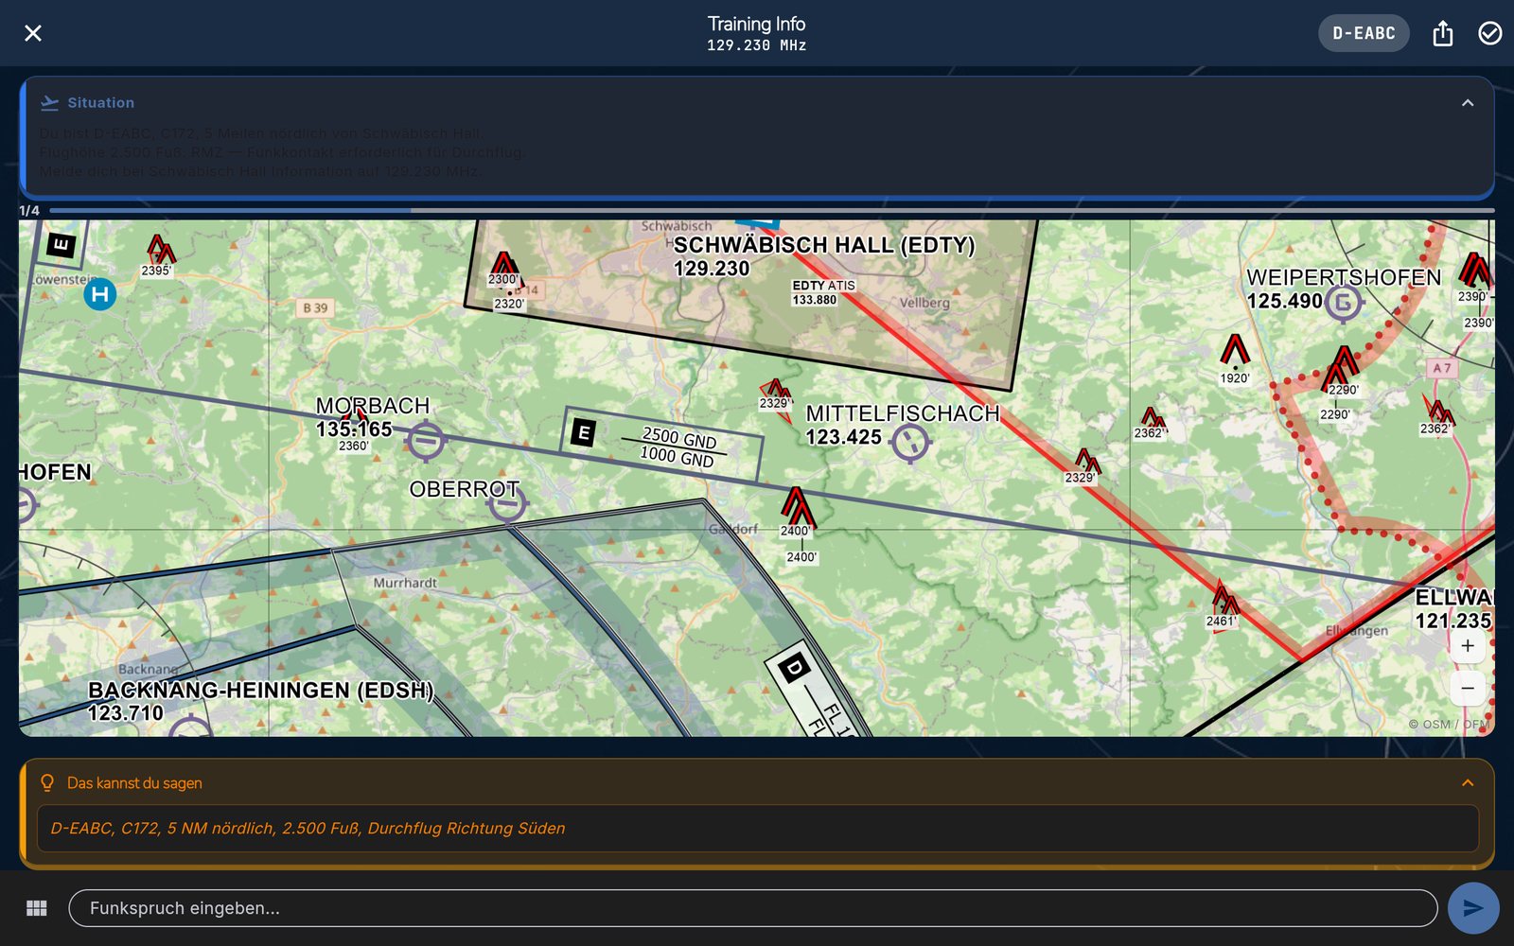Click the 2500 GND altitude label
The width and height of the screenshot is (1514, 946).
click(x=679, y=437)
